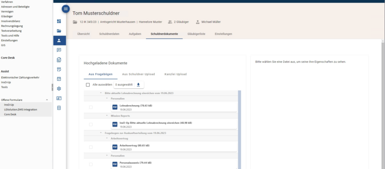Open the folder icon in the sidebar
The height and width of the screenshot is (169, 385).
59,31
